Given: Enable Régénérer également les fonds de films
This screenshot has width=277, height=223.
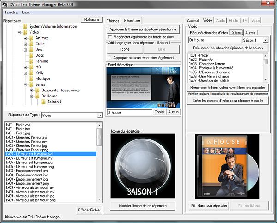Looking at the screenshot, I should coord(110,37).
